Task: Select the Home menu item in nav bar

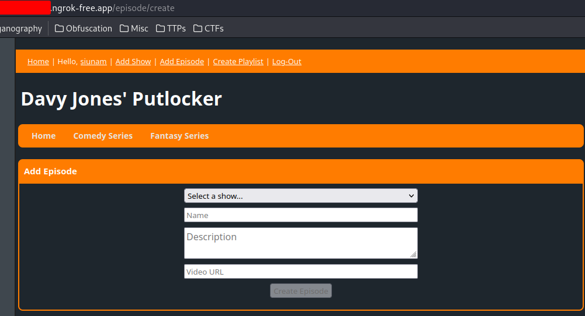Action: pos(43,136)
